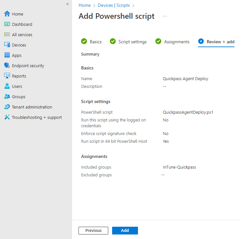Click the 'PowerShell script' label
Viewport: 242px width, 239px height.
(97, 112)
